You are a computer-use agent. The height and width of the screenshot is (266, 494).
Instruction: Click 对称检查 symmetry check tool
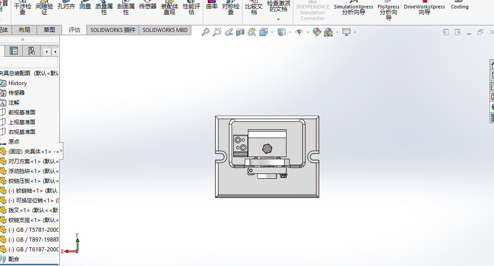click(231, 8)
